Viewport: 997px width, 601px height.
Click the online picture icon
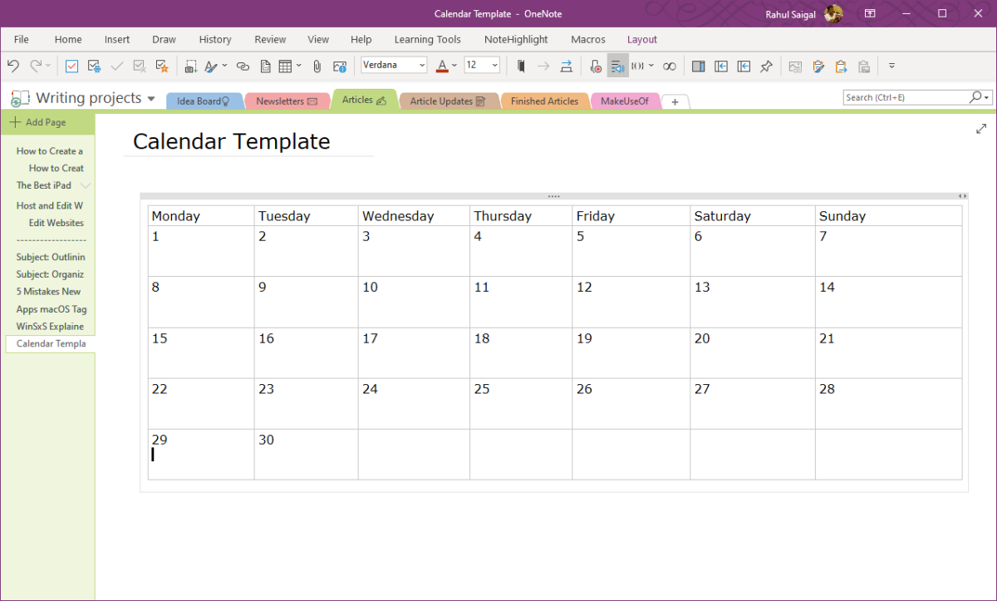pos(339,66)
